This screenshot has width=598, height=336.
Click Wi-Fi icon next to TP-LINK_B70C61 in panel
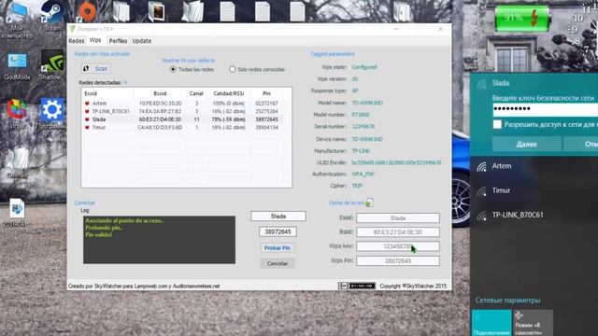(x=482, y=216)
